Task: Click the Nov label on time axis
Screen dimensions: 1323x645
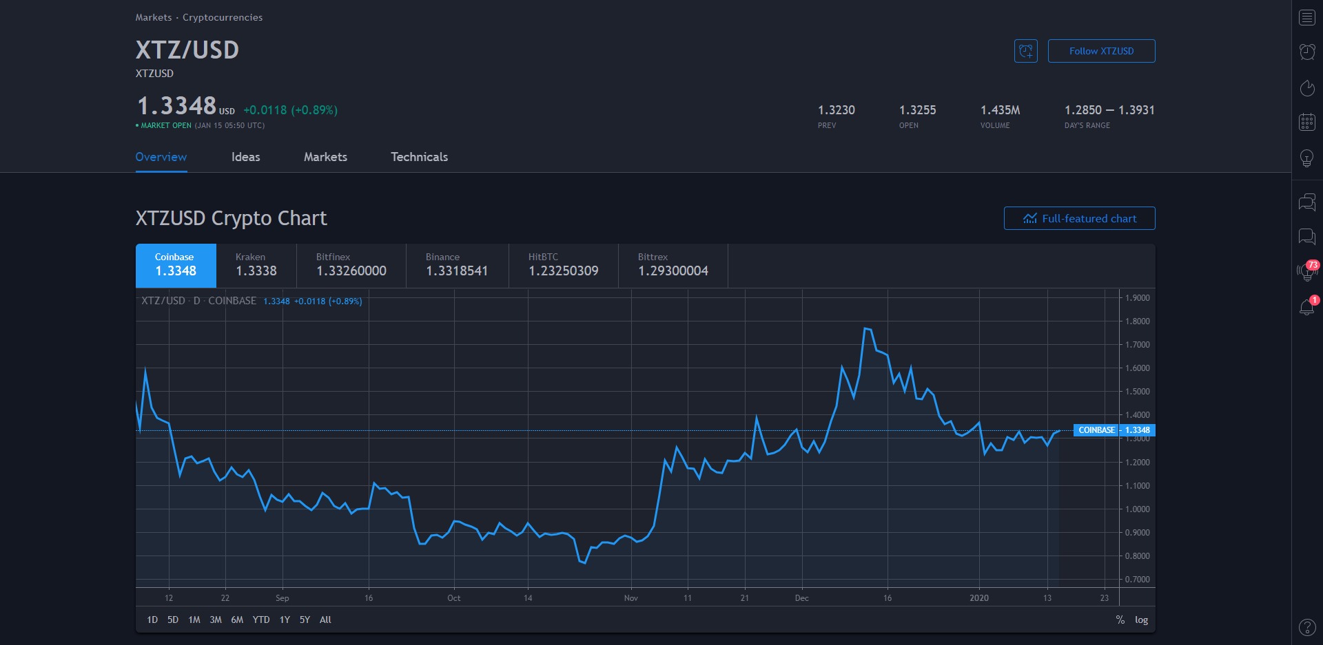Action: pyautogui.click(x=631, y=598)
